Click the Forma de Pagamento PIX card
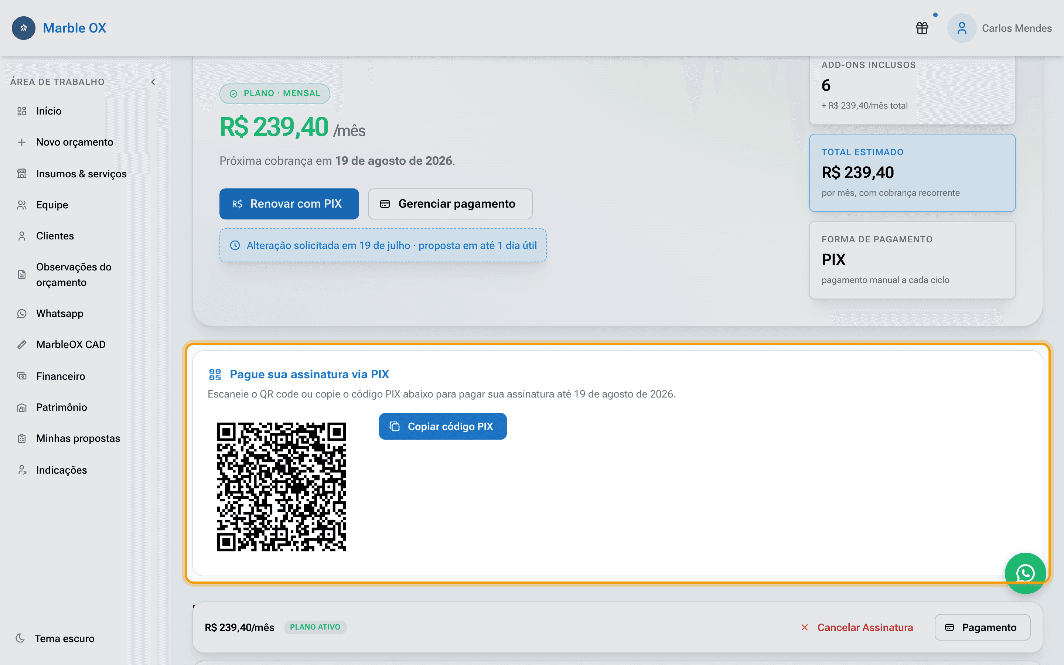This screenshot has width=1064, height=665. click(x=912, y=260)
